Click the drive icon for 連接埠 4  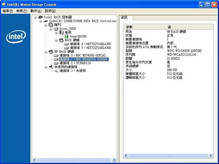tap(67, 44)
